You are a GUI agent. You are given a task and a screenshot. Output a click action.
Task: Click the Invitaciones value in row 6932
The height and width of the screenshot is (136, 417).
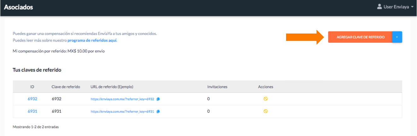pyautogui.click(x=208, y=99)
